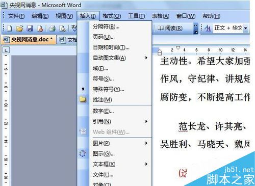This screenshot has width=255, height=186.
Task: Open the 窗口 menu
Action: pyautogui.click(x=186, y=16)
